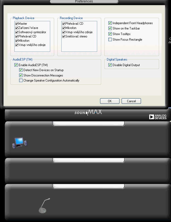Toggle Show Disconnection Messages
The height and width of the screenshot is (222, 171).
pyautogui.click(x=21, y=75)
